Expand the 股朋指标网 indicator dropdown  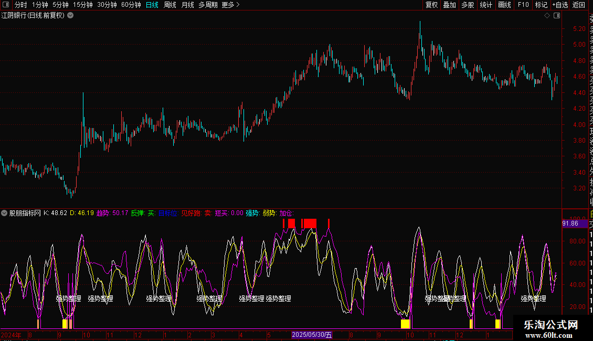[5, 214]
